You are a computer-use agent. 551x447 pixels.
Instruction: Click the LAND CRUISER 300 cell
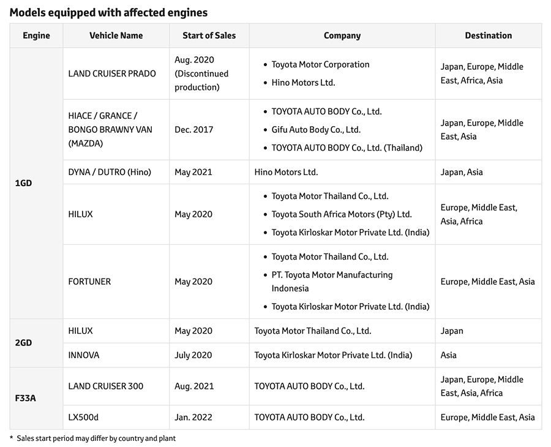(x=107, y=386)
